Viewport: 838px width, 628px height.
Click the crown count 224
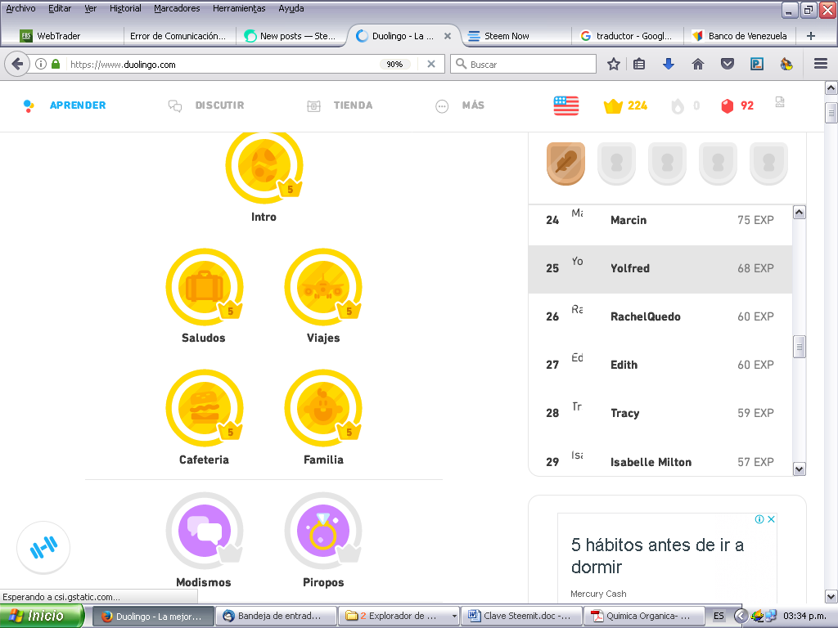coord(625,105)
